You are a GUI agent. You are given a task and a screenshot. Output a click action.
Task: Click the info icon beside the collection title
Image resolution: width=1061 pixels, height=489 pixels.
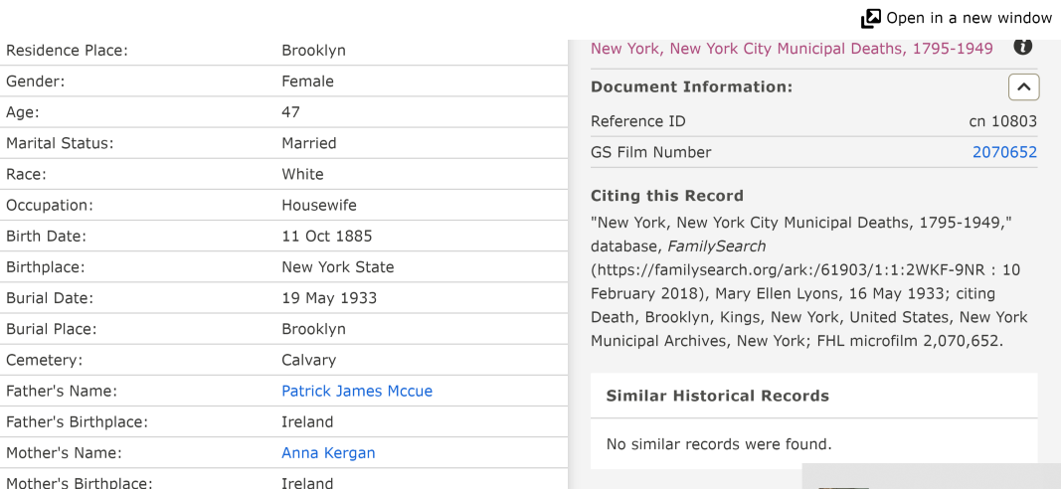point(1022,47)
